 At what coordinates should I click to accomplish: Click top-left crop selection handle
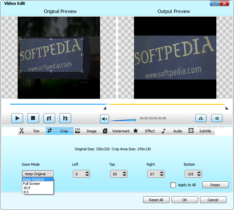point(20,39)
